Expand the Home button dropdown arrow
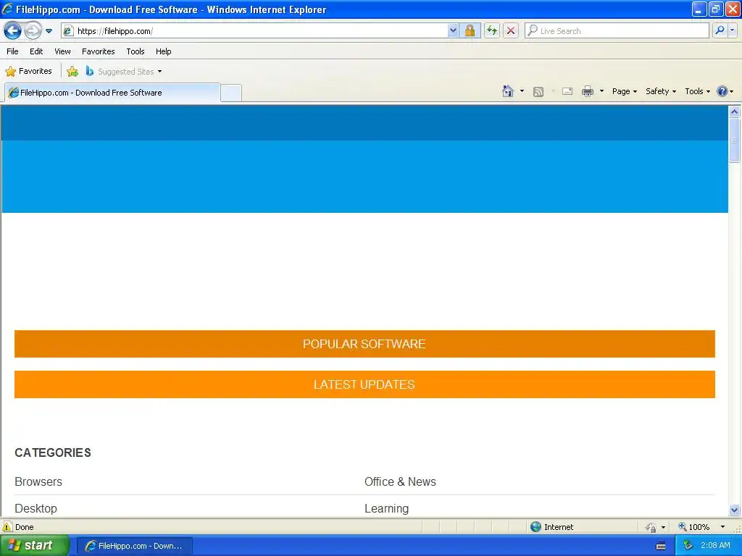Screen dimensions: 742x556 coord(522,91)
